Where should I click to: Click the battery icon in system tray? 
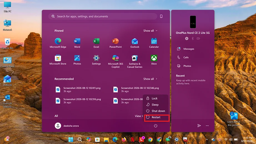point(236,140)
